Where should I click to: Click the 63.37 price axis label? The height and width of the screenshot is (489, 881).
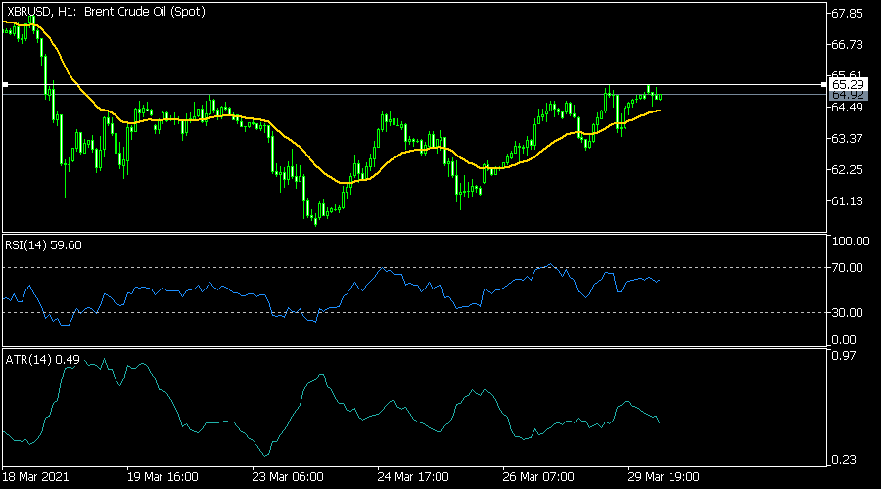[x=846, y=139]
